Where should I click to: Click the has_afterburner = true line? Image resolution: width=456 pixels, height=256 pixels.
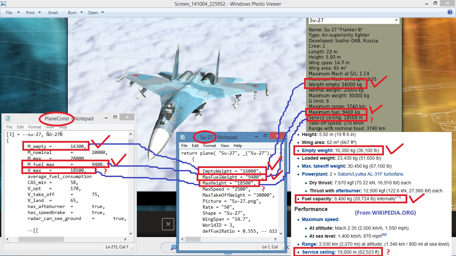pos(66,206)
